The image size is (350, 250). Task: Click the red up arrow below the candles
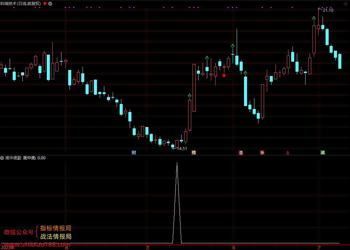tap(224, 75)
